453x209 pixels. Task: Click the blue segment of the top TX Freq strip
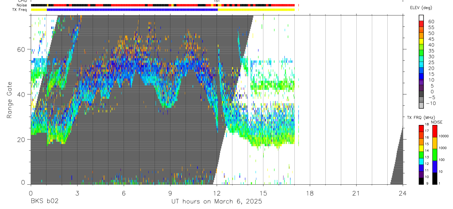pyautogui.click(x=132, y=10)
